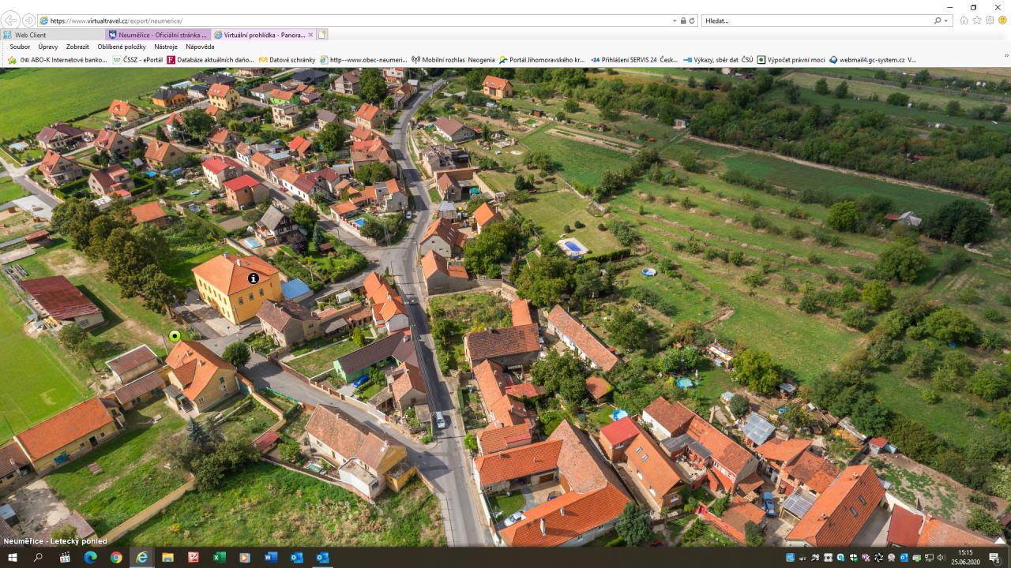
Task: Open the Home page icon
Action: pos(964,21)
